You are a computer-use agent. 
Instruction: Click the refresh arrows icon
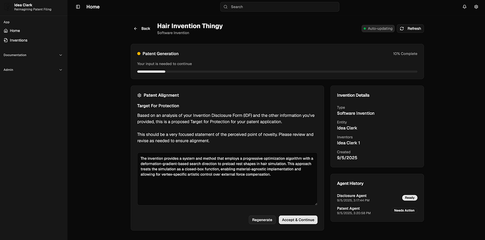tap(402, 29)
